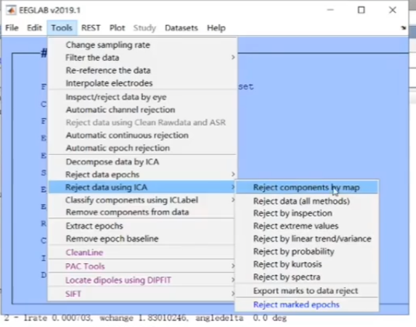Click Reject marked epochs entry
416x327 pixels.
point(296,304)
